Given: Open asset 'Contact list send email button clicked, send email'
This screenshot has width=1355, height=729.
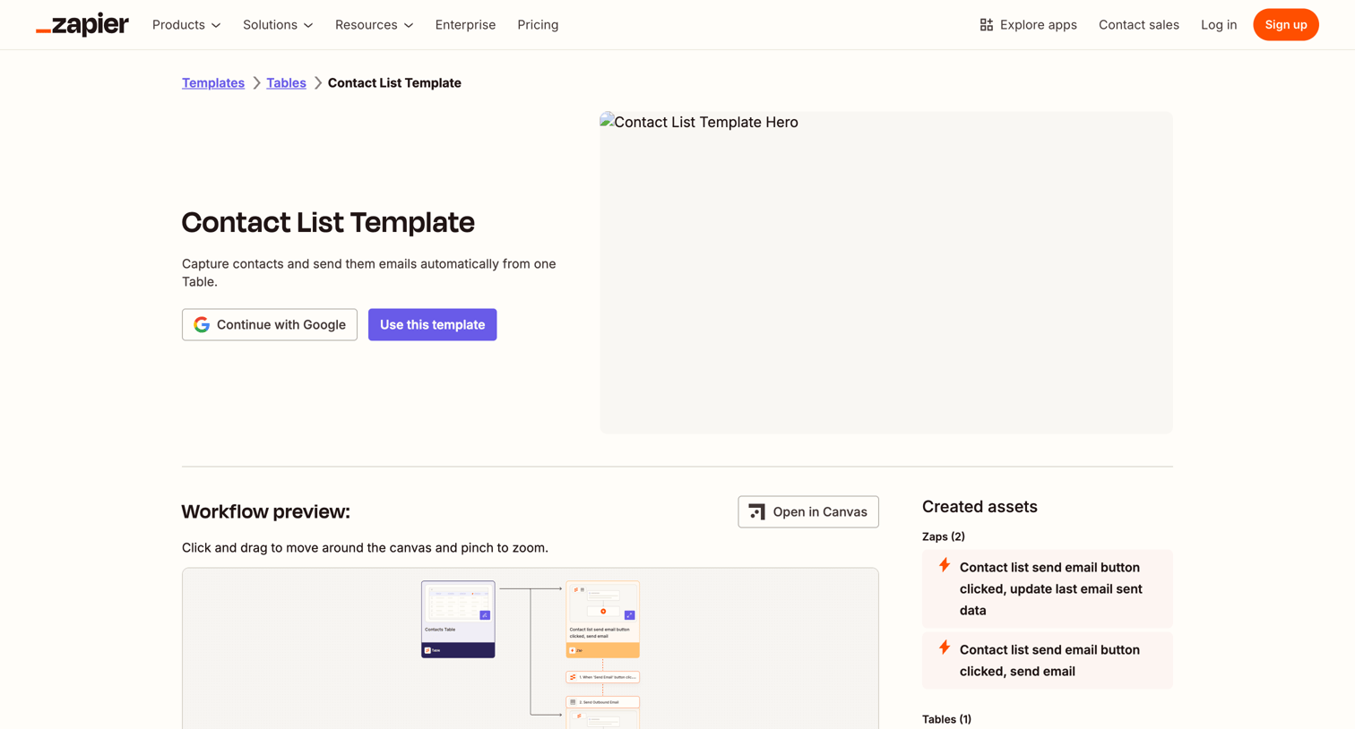Looking at the screenshot, I should click(1048, 660).
